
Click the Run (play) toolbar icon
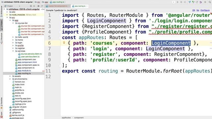pyautogui.click(x=178, y=2)
